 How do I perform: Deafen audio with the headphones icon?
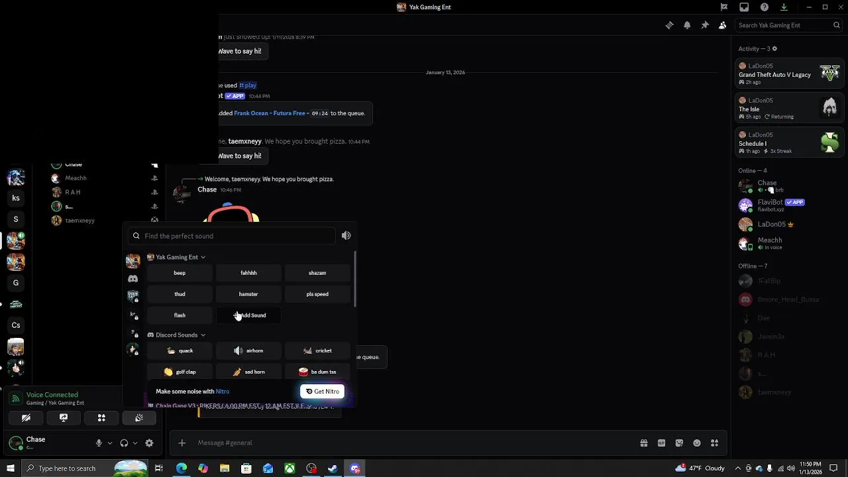pos(124,443)
